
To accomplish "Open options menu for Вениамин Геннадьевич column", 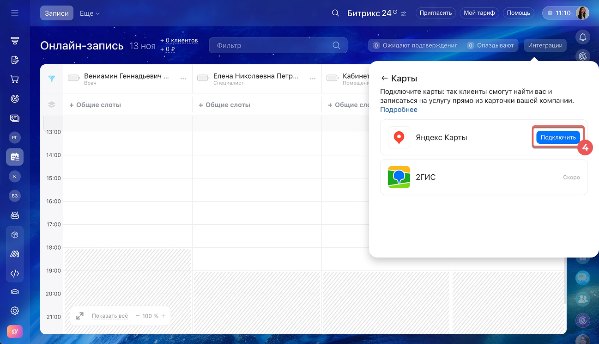I will 183,79.
